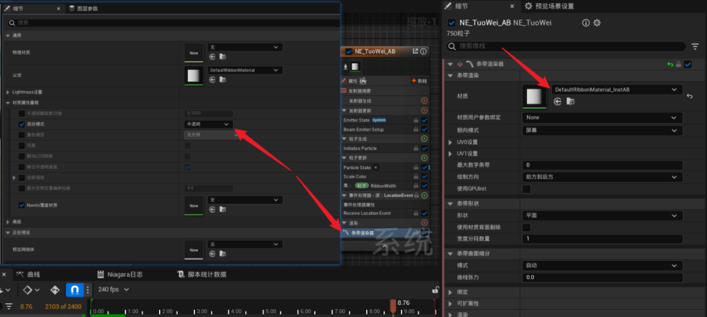This screenshot has width=707, height=317.
Task: Open 形状 平面 dropdown
Action: (602, 216)
